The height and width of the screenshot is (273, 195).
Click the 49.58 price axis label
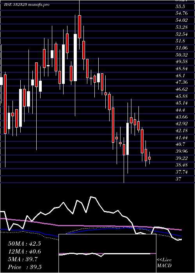tap(182, 62)
